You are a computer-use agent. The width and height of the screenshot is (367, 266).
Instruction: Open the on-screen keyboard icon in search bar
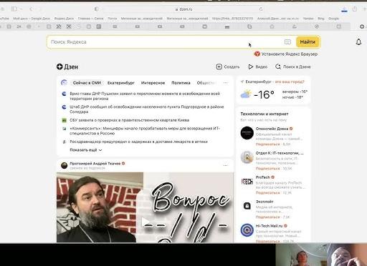point(287,42)
